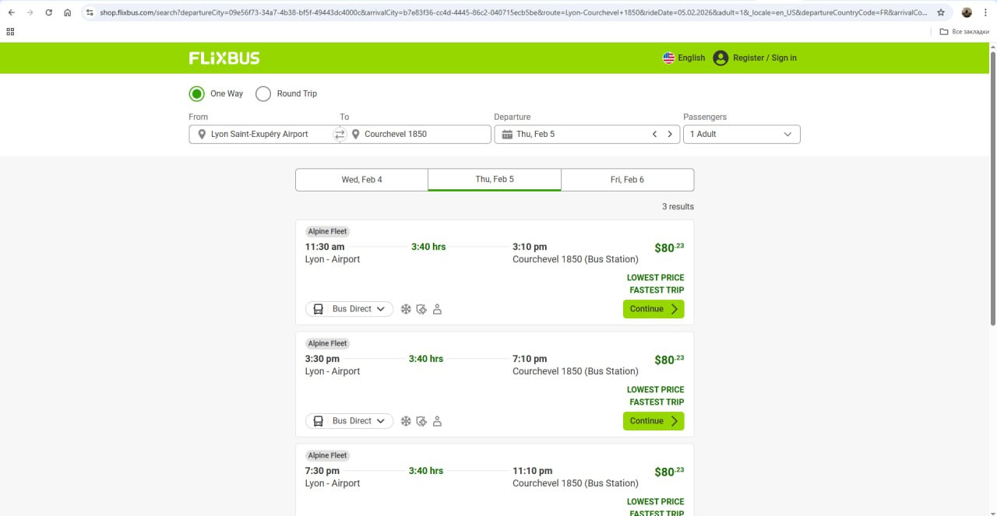
Task: Select the One Way radio button
Action: click(x=197, y=93)
